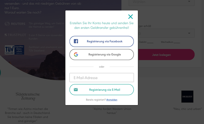Click the Trustpilot logo
Screen dimensions: 204x124
pyautogui.click(x=15, y=35)
